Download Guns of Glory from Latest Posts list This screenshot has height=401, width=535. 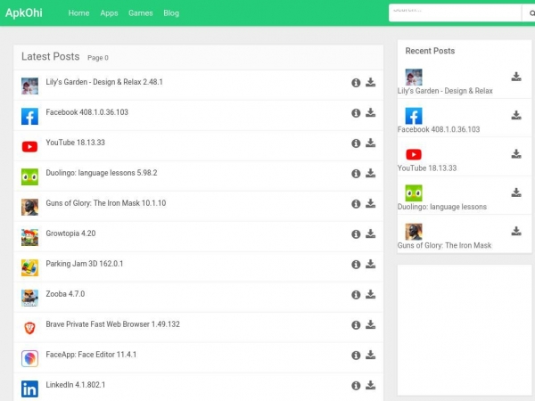(371, 203)
